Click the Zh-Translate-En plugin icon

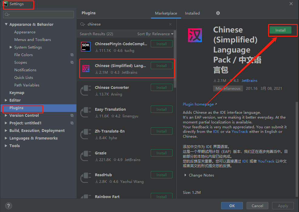click(86, 134)
